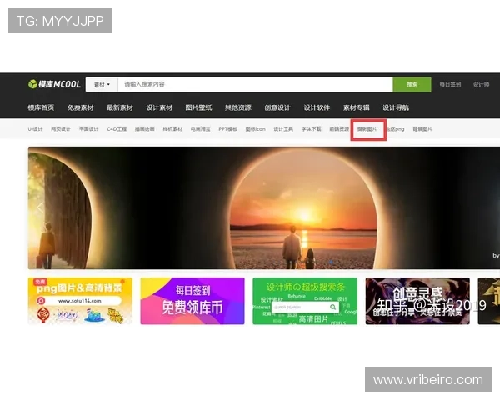The image size is (500, 400).
Task: Open the 每日签到 link in header
Action: coord(450,84)
